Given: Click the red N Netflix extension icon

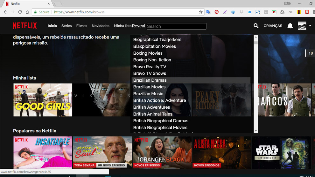Looking at the screenshot, I should click(307, 12).
